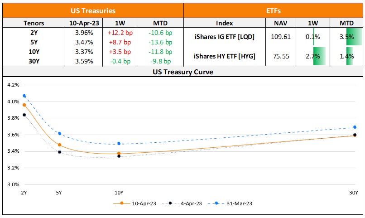
Task: Click the orange 10-Apr-23 legend marker
Action: click(122, 203)
